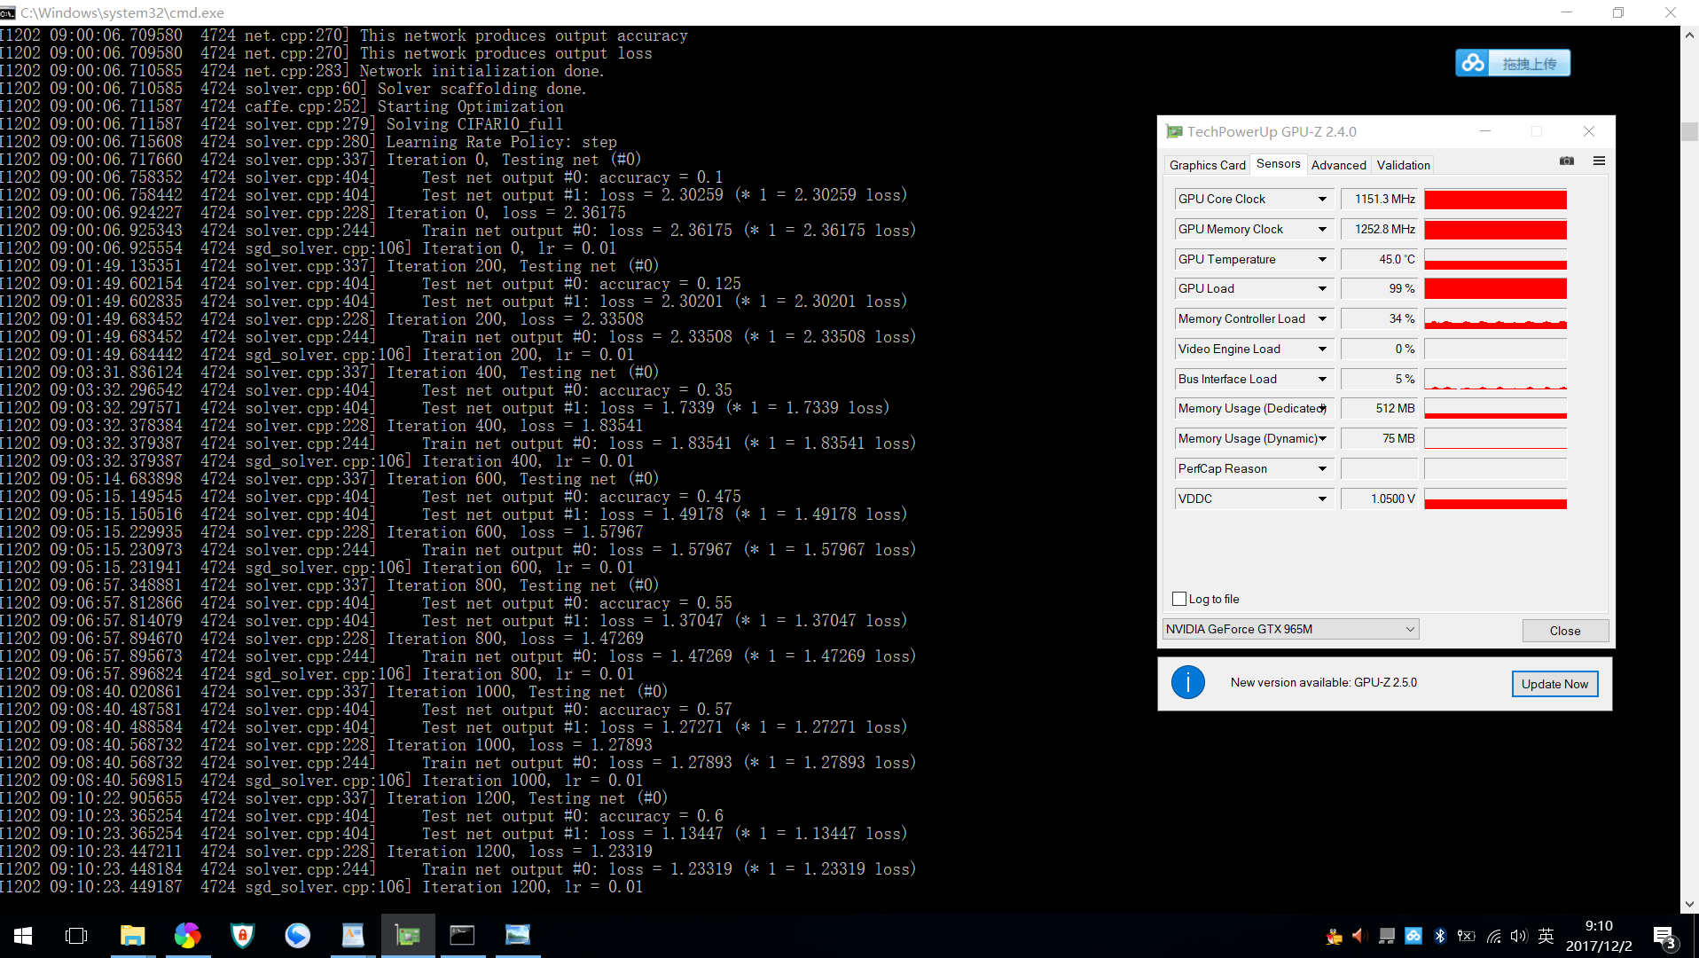Expand the Video Engine Load dropdown
The height and width of the screenshot is (958, 1699).
1322,349
